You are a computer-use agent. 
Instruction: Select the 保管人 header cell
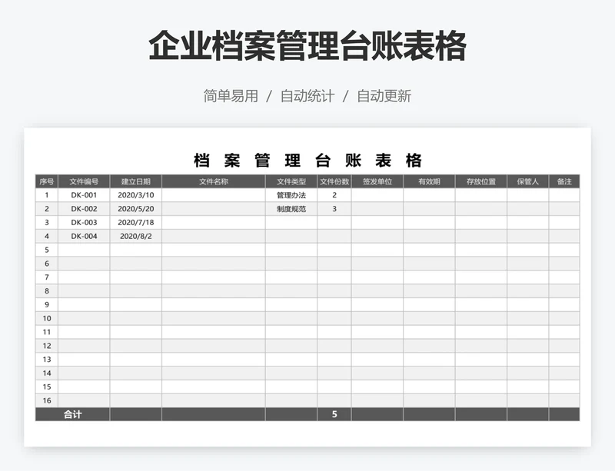[527, 181]
